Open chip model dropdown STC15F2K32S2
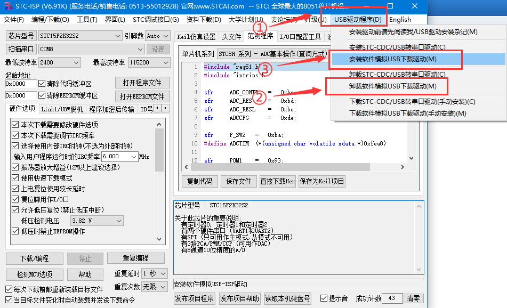Image resolution: width=507 pixels, height=308 pixels. (80, 36)
